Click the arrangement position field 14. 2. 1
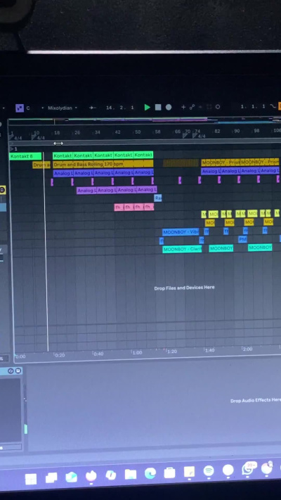This screenshot has height=500, width=281. pyautogui.click(x=120, y=108)
